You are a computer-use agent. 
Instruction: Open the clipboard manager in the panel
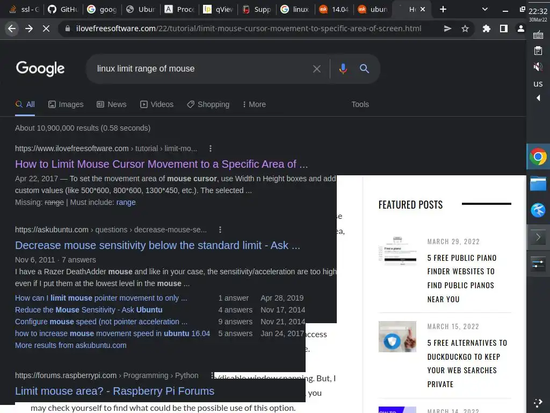tap(538, 51)
